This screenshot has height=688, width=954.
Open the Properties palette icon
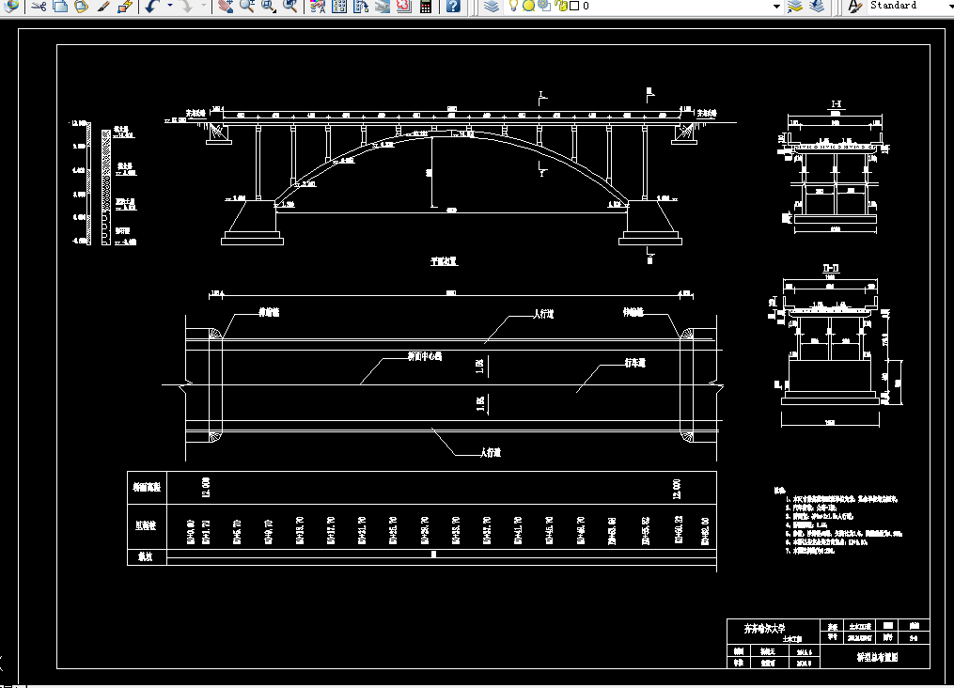tap(317, 6)
